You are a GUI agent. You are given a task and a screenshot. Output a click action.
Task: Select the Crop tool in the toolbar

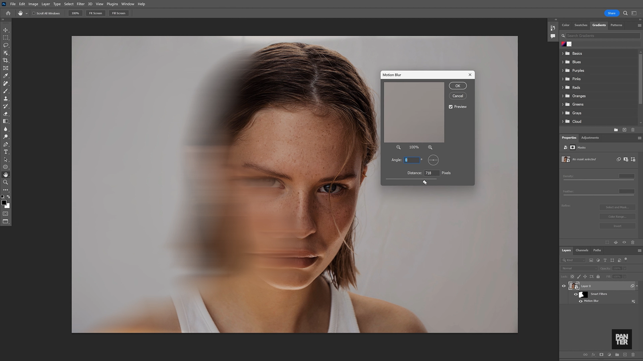click(x=6, y=60)
